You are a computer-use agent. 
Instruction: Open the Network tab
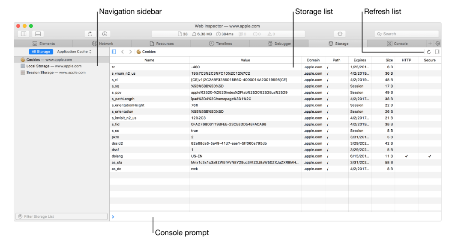102,44
